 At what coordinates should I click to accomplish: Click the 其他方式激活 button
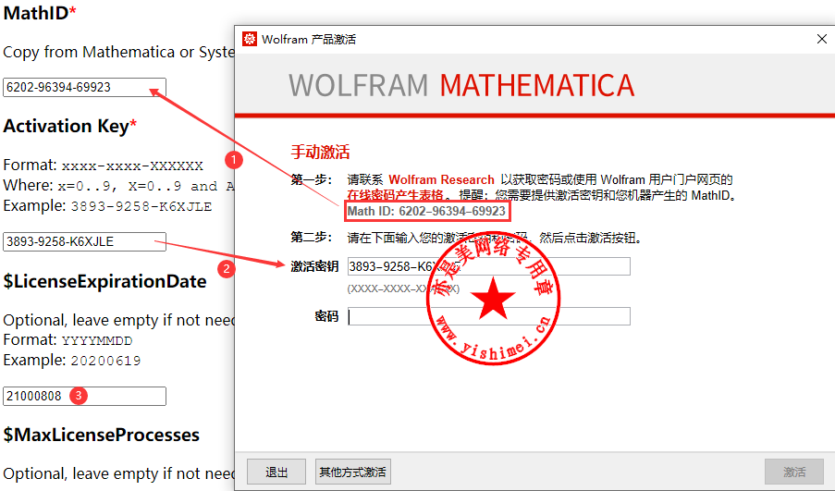click(352, 472)
